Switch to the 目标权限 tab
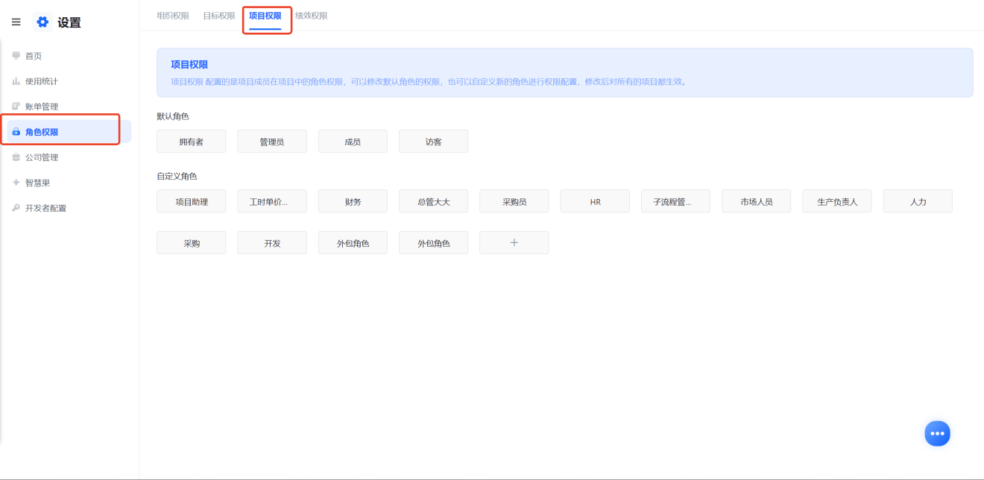 pos(219,16)
